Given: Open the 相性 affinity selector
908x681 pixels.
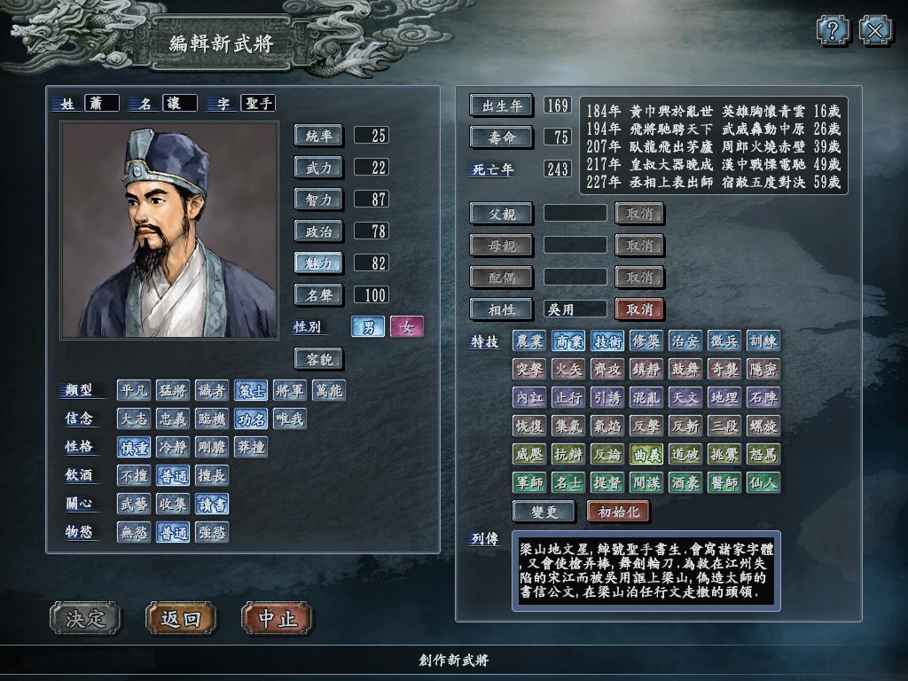Looking at the screenshot, I should pyautogui.click(x=501, y=309).
